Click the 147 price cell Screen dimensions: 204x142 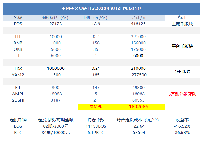point(96,88)
